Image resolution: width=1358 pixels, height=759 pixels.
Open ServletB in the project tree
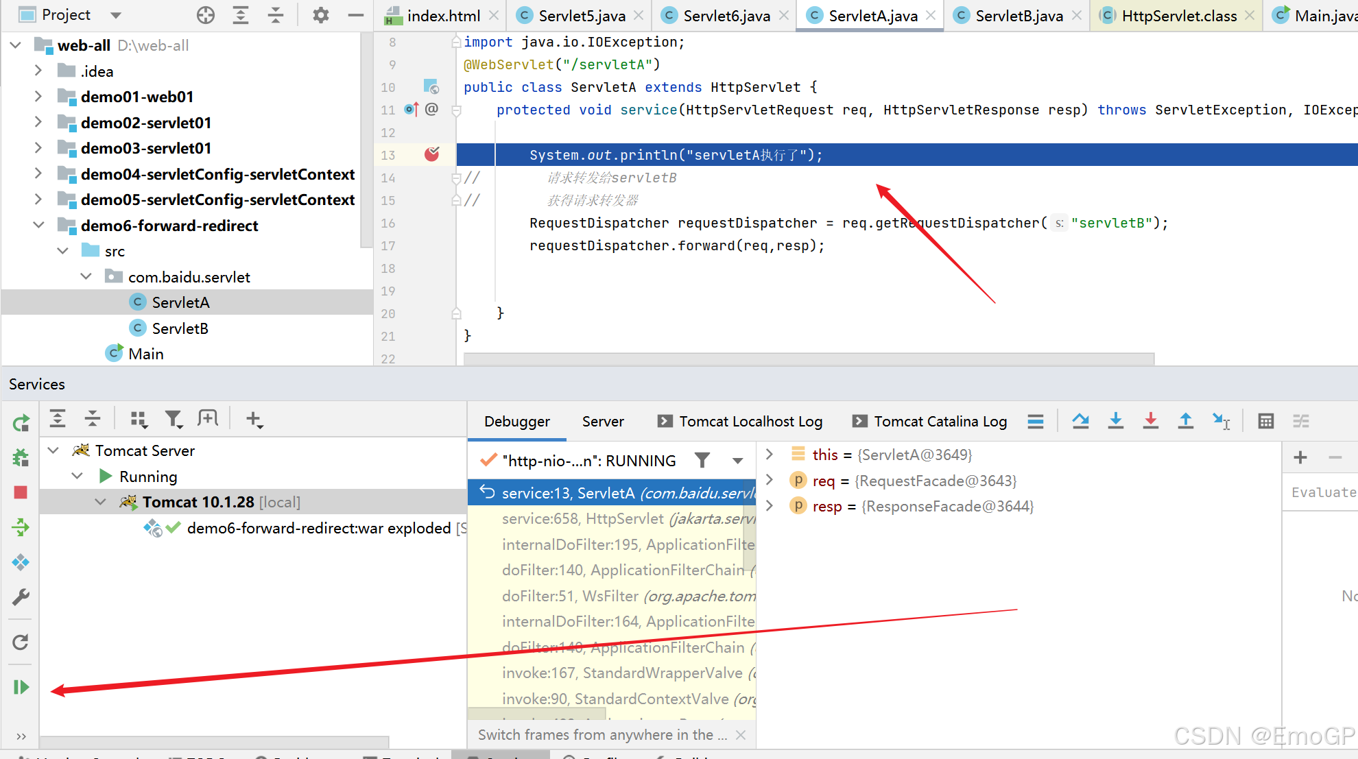[180, 328]
